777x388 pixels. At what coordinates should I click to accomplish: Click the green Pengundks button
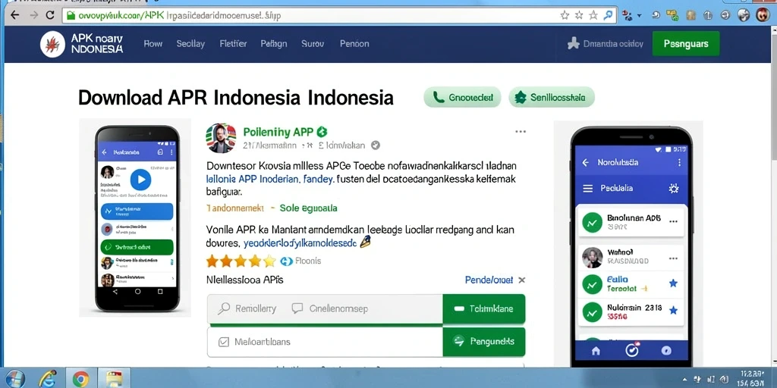[483, 342]
